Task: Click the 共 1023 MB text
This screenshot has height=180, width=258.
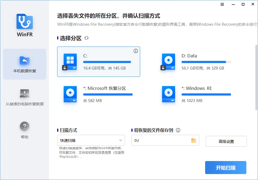Action: tap(192, 101)
